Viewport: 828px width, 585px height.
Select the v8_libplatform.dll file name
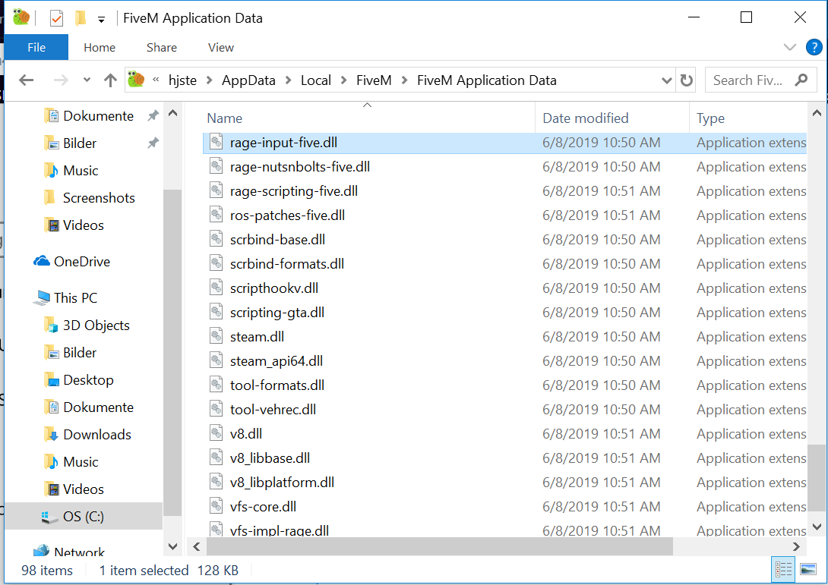coord(282,482)
